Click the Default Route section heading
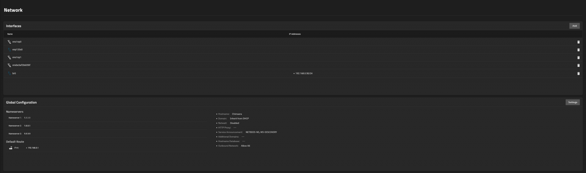Image resolution: width=586 pixels, height=173 pixels. point(15,142)
